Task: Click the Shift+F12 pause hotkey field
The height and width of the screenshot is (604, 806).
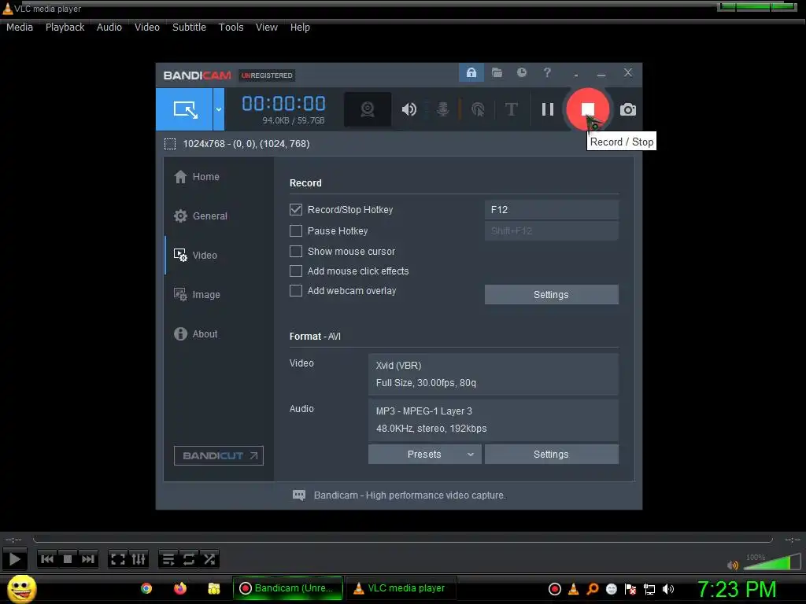Action: 551,231
